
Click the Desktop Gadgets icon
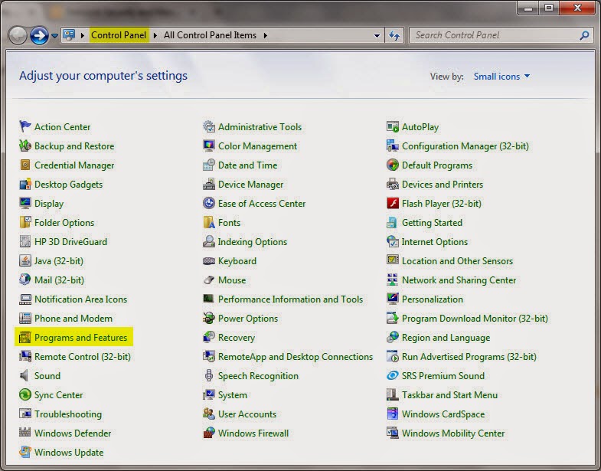coord(25,184)
